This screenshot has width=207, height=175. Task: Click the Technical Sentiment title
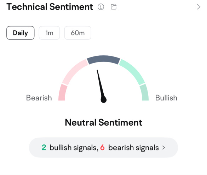[x=50, y=7]
